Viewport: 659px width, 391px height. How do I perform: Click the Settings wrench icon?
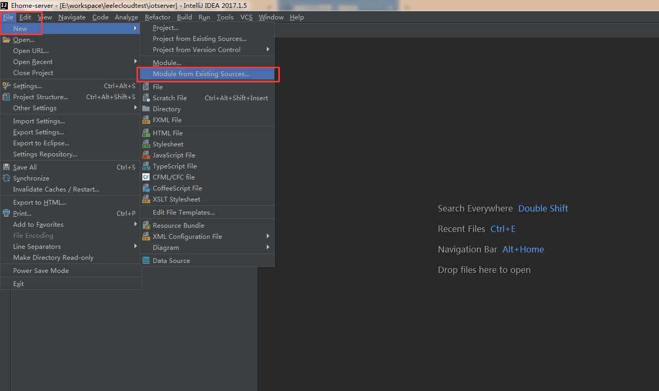6,86
